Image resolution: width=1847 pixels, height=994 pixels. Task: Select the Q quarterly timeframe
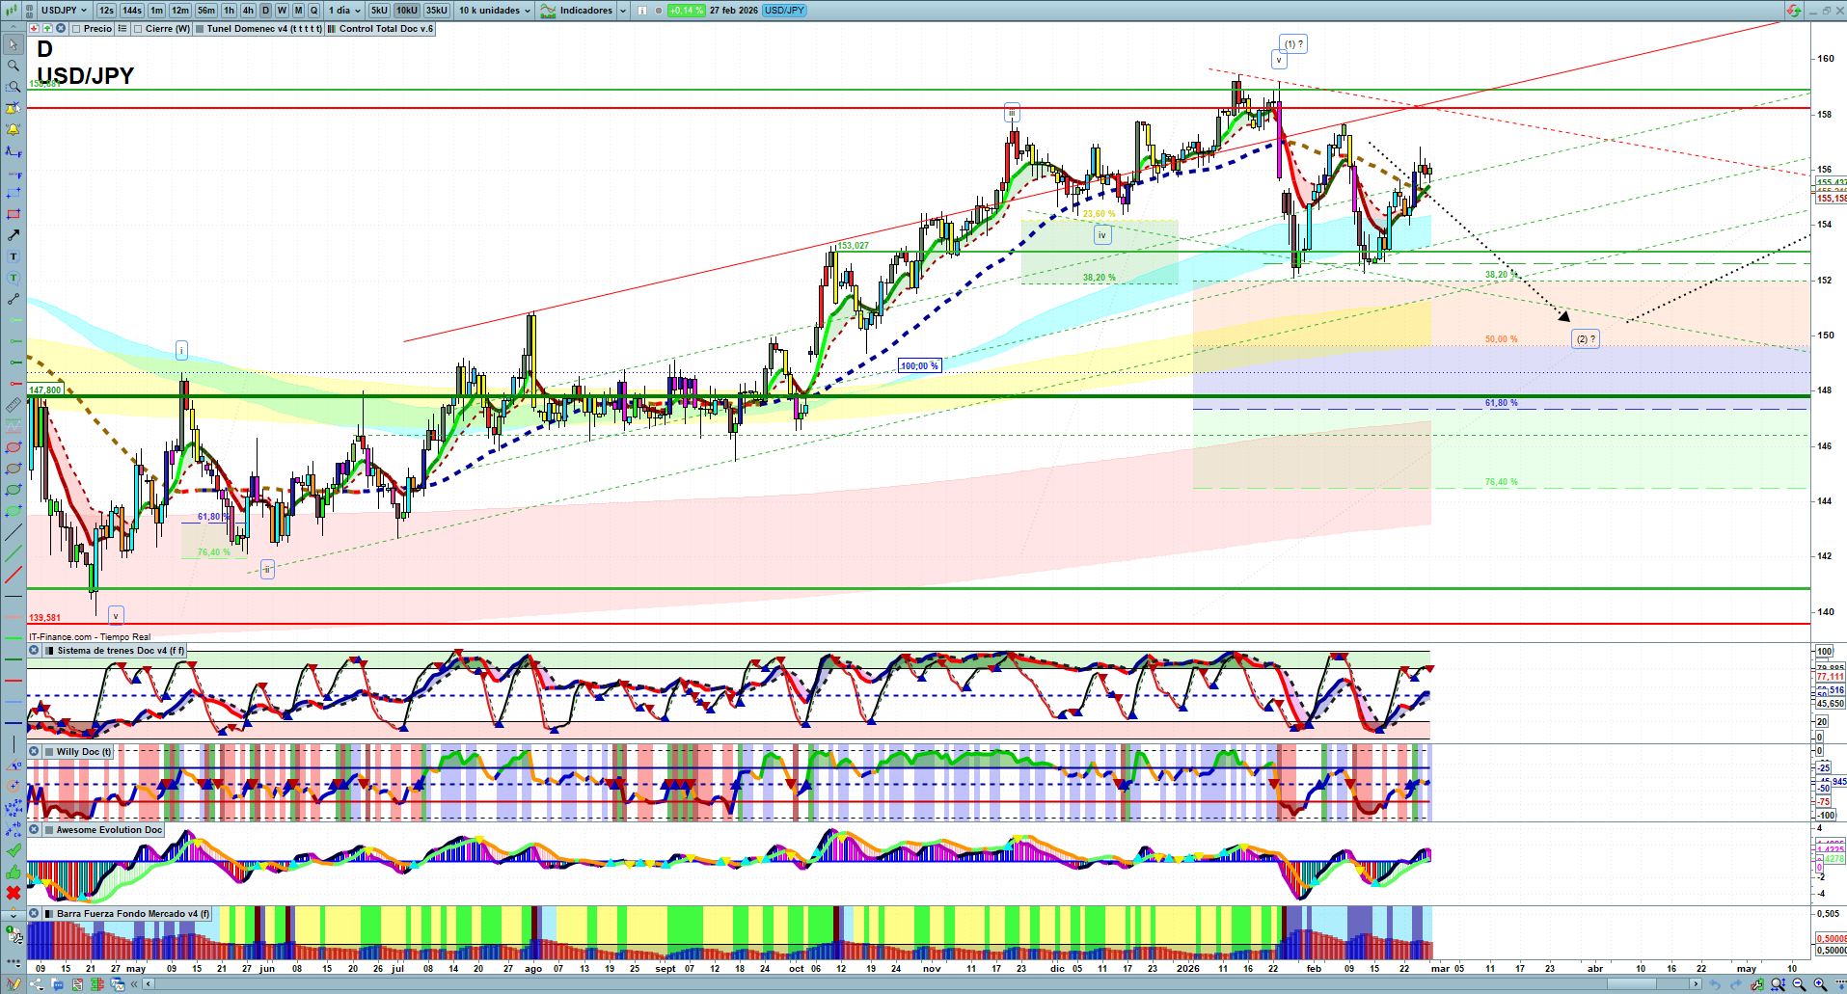tap(313, 11)
